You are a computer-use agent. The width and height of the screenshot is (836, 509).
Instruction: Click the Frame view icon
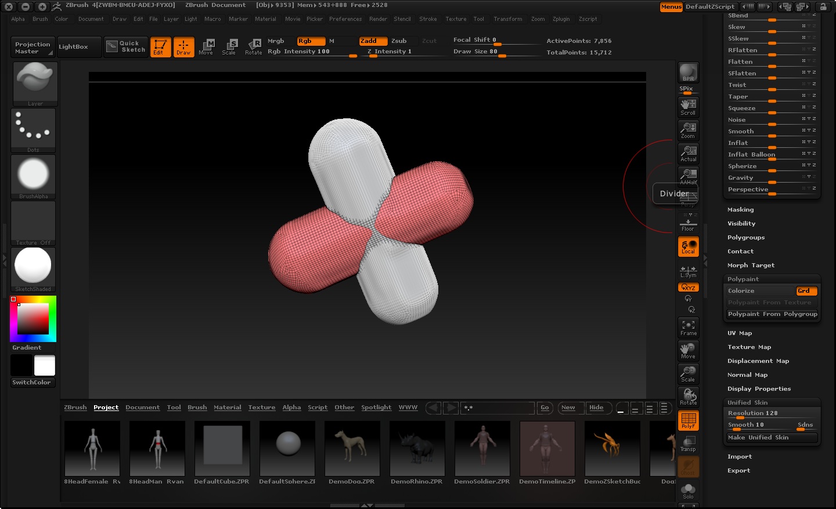pyautogui.click(x=688, y=328)
